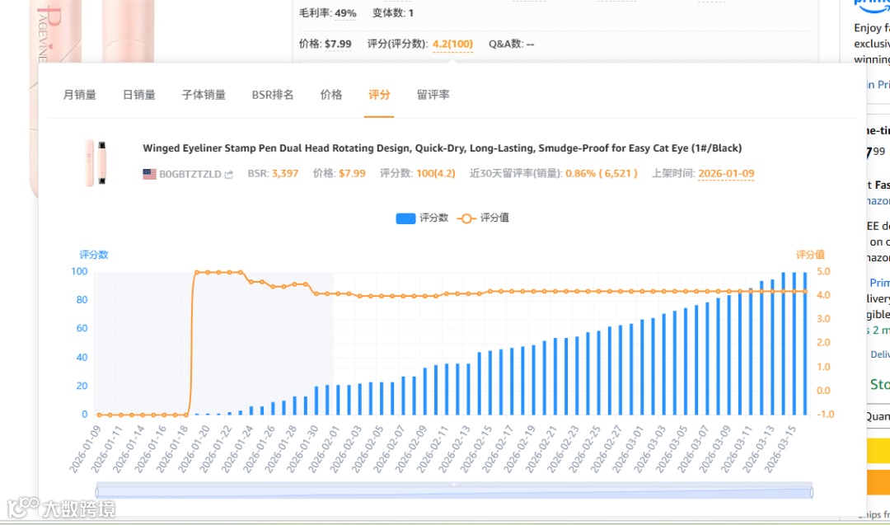This screenshot has height=525, width=890.
Task: Select the 评分 tab
Action: (379, 95)
